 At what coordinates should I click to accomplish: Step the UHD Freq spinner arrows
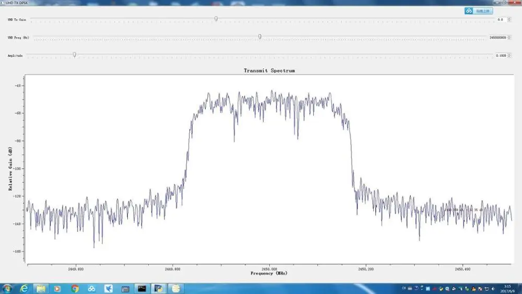point(509,38)
